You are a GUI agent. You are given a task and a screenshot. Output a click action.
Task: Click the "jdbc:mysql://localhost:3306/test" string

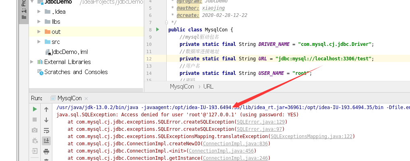323,58
